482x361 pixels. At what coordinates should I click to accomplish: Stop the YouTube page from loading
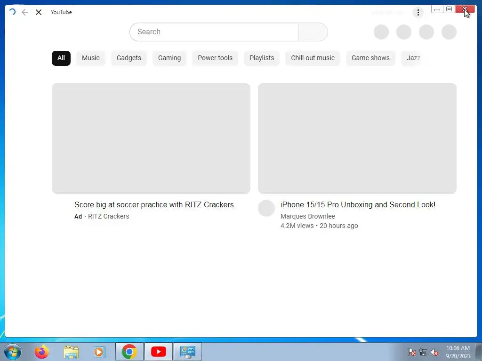pos(39,12)
